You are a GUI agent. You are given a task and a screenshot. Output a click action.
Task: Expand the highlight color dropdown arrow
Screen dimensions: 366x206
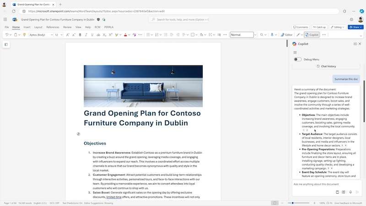tap(120, 35)
